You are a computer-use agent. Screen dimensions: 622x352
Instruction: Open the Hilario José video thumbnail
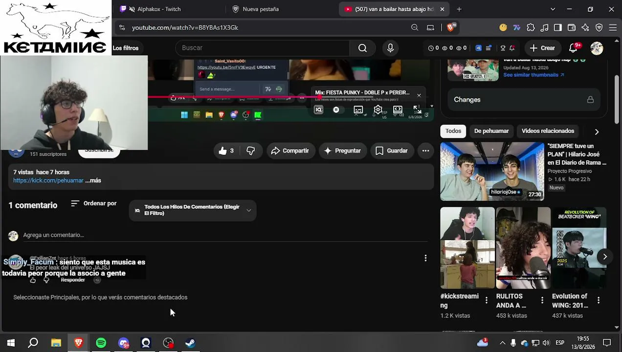[492, 172]
